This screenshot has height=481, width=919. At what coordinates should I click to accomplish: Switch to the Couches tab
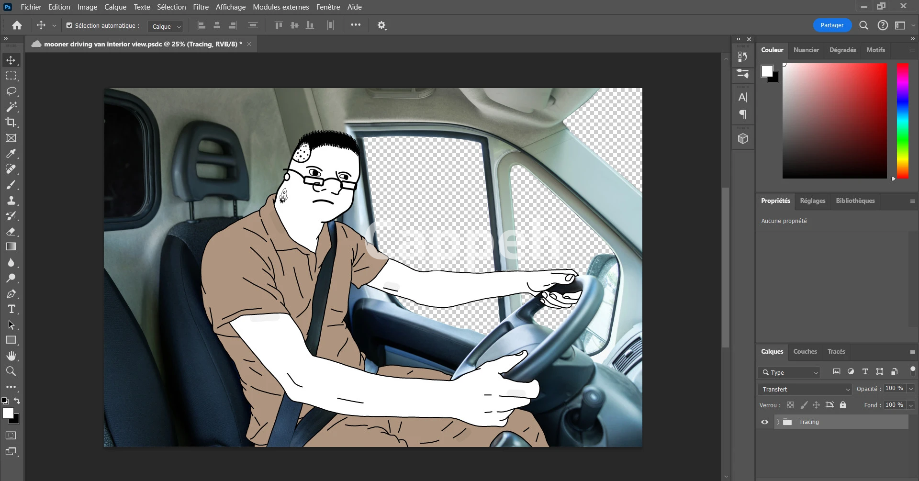[805, 352]
